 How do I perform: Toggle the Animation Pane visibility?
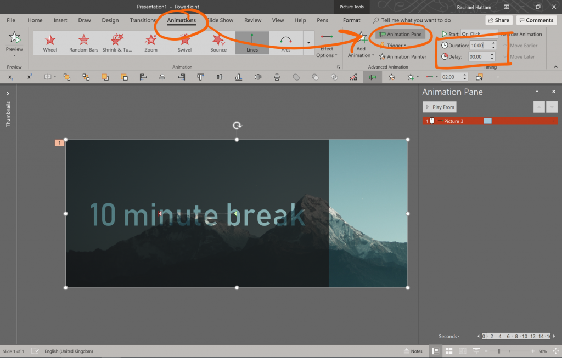point(400,34)
